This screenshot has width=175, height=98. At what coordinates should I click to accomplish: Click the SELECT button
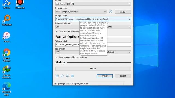[123, 11]
